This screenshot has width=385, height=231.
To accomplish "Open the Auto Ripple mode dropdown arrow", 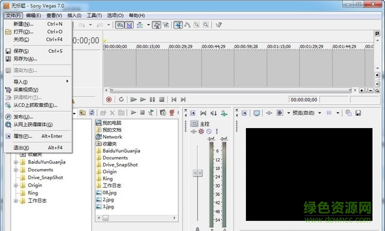I will click(x=148, y=25).
